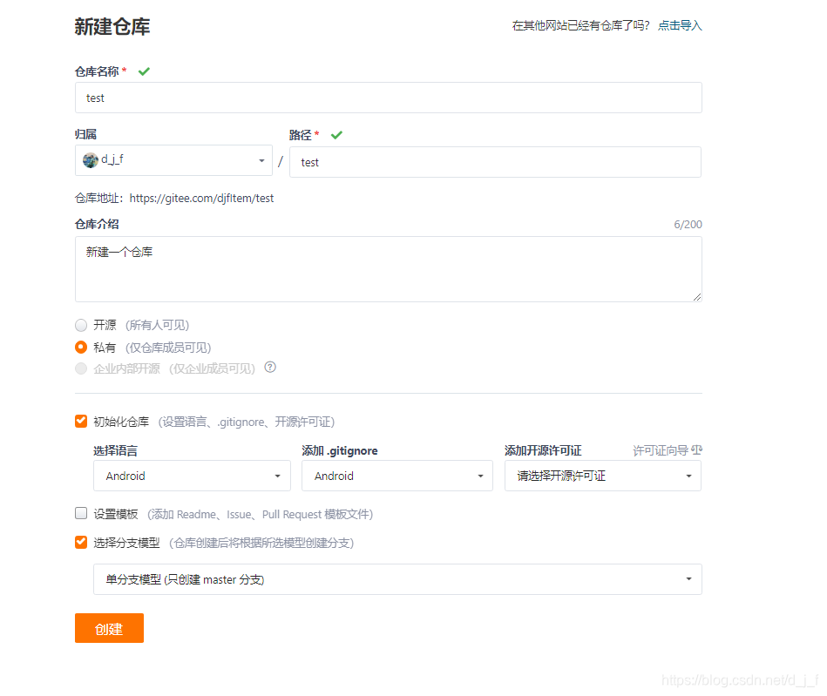The height and width of the screenshot is (696, 827).
Task: Select the 开源 public radio button
Action: (81, 325)
